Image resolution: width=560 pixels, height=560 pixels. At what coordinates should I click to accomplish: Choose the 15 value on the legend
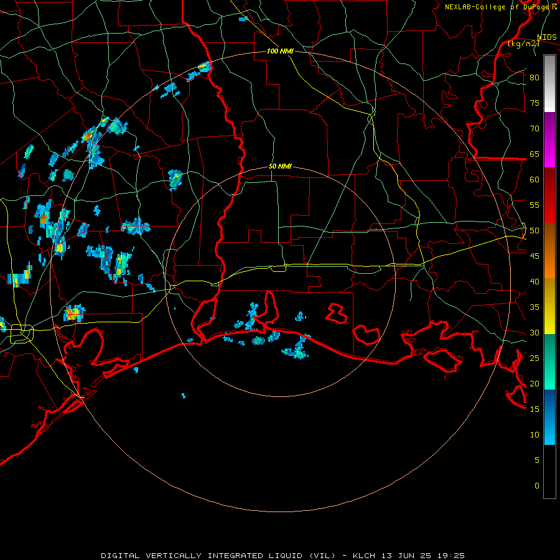pos(534,409)
